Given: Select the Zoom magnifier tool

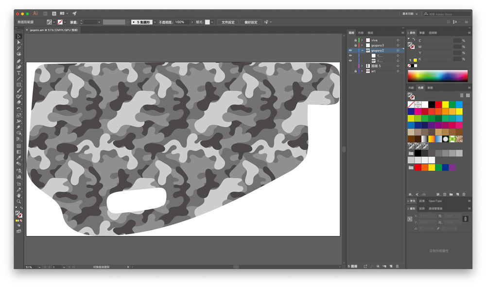Looking at the screenshot, I should pos(19,202).
